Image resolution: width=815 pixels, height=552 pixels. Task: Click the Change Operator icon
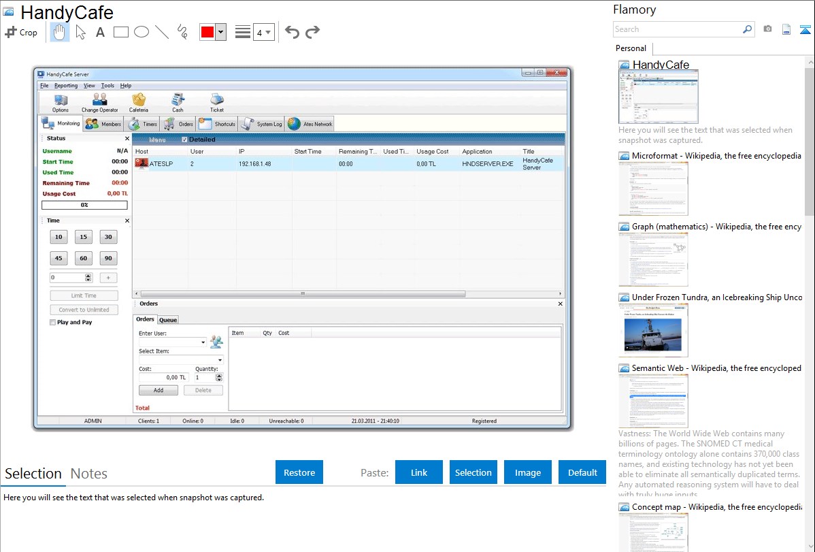100,103
